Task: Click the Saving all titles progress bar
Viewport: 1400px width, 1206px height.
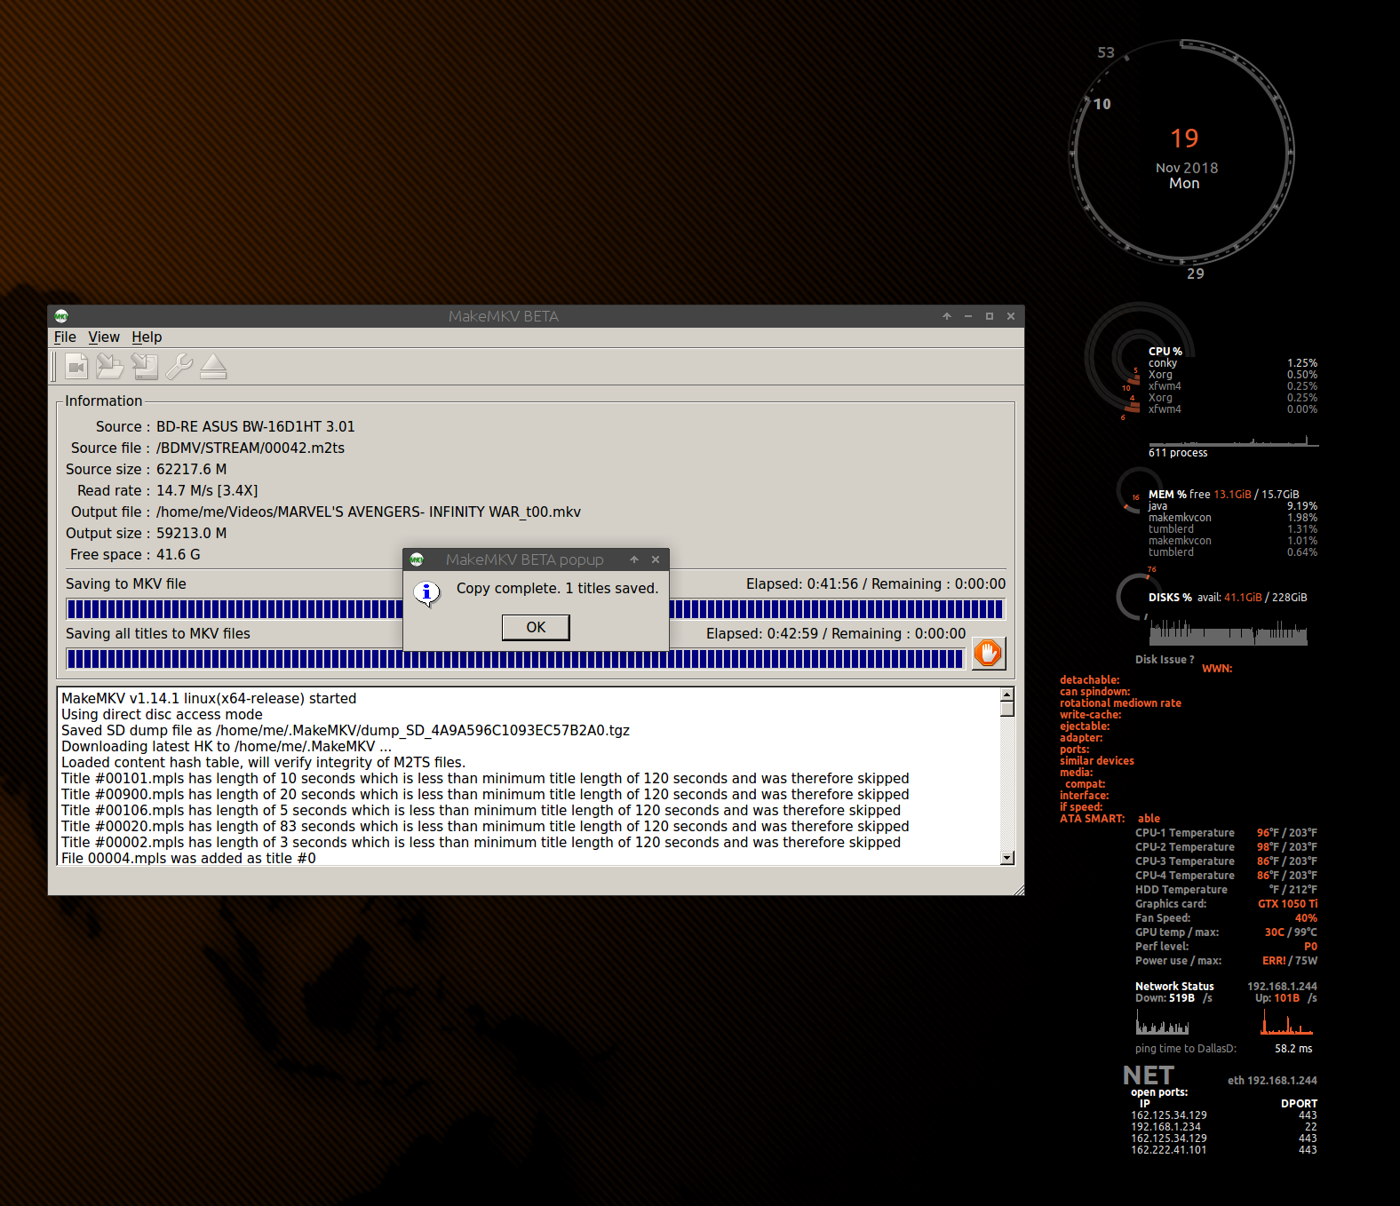Action: [515, 658]
